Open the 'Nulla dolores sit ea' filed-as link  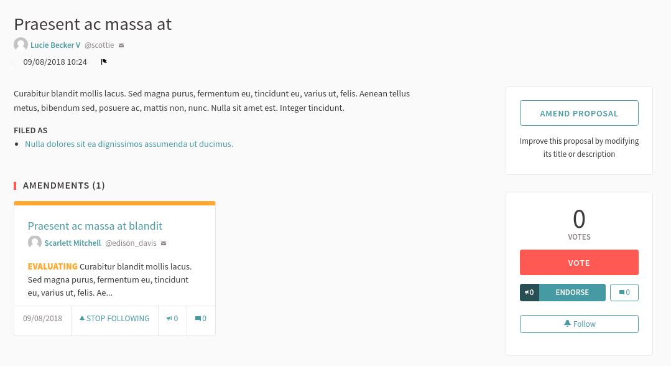pyautogui.click(x=129, y=144)
